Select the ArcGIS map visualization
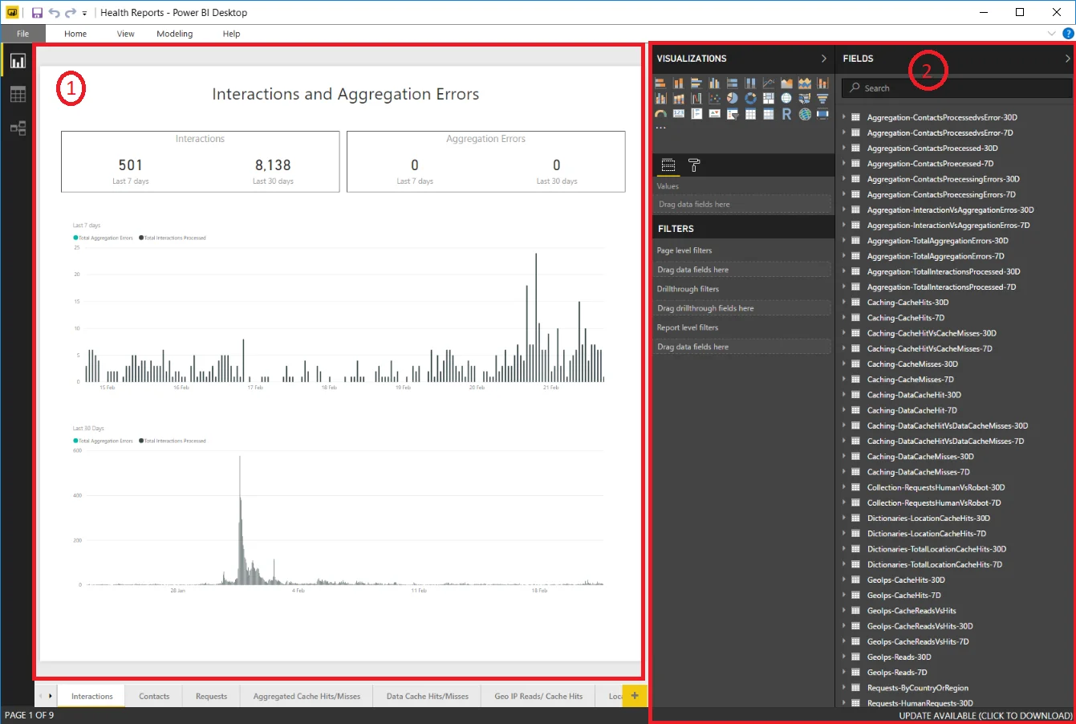 (805, 113)
